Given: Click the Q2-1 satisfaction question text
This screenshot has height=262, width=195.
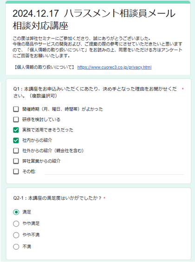Looking at the screenshot, I should point(58,198).
